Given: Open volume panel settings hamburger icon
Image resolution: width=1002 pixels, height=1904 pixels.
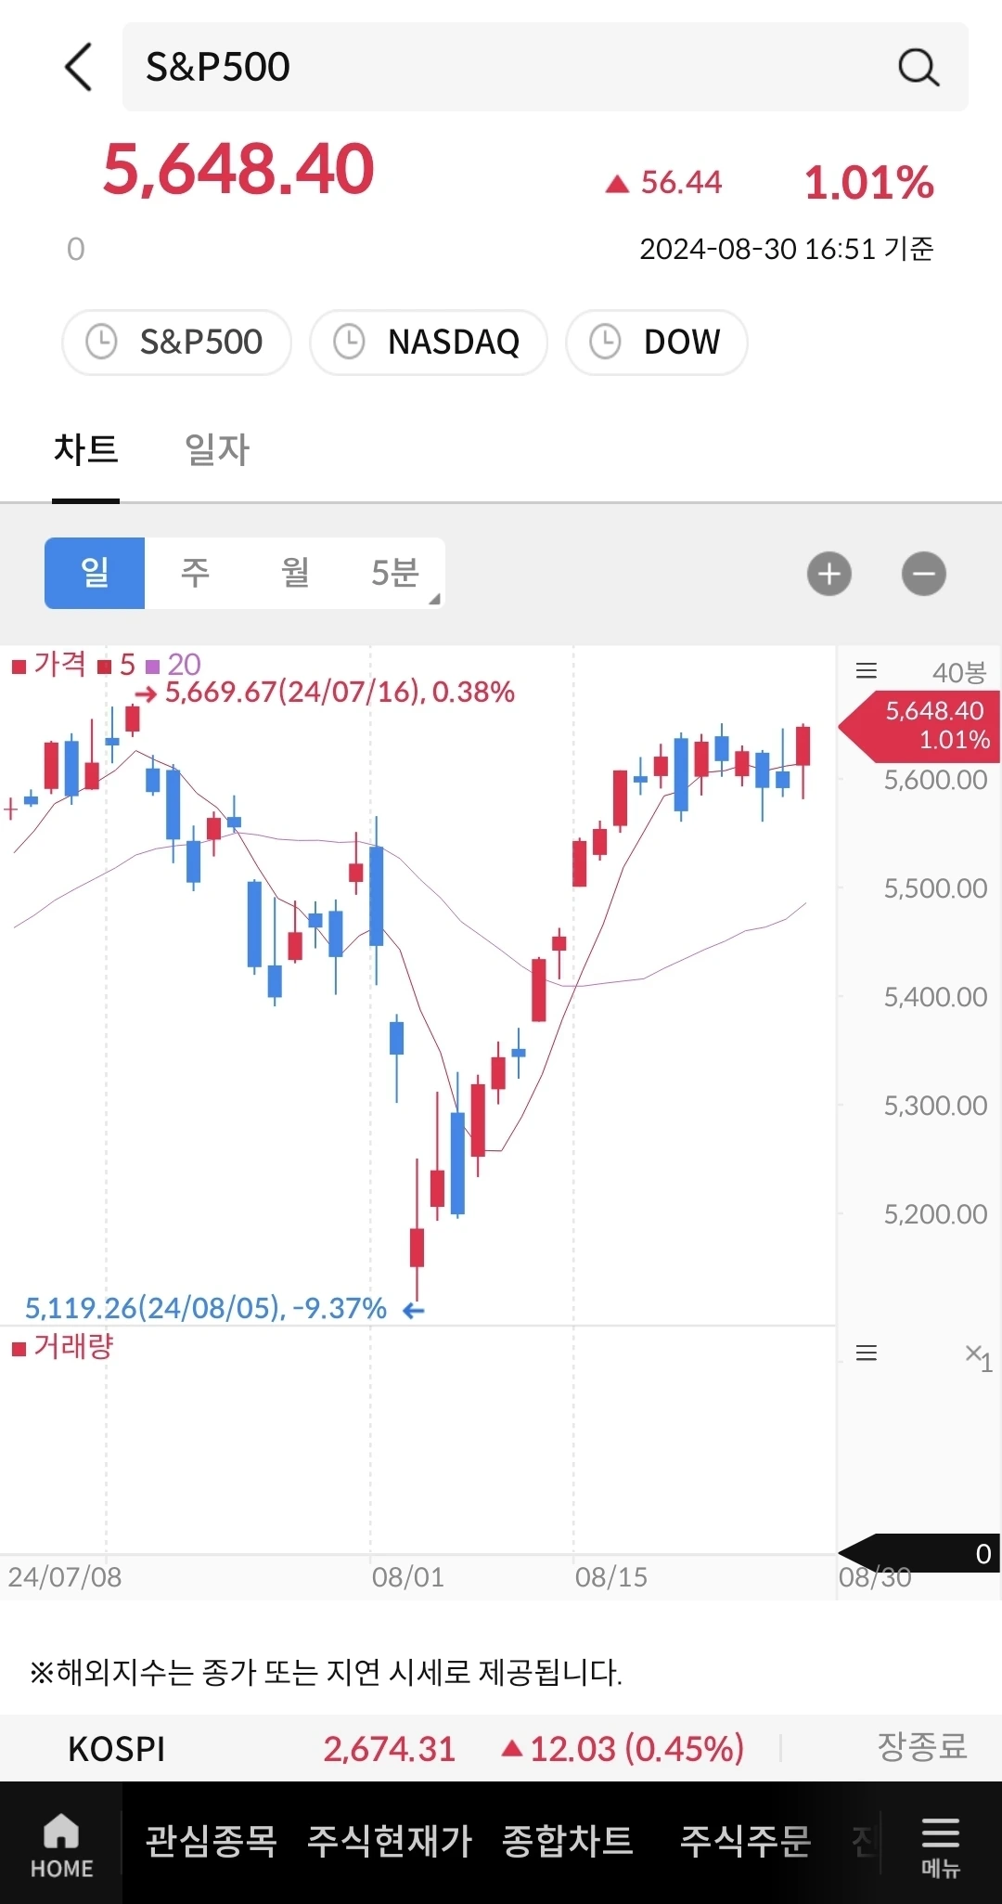Looking at the screenshot, I should [x=867, y=1353].
